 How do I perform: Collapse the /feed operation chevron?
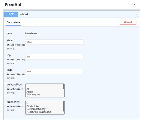tap(137, 14)
